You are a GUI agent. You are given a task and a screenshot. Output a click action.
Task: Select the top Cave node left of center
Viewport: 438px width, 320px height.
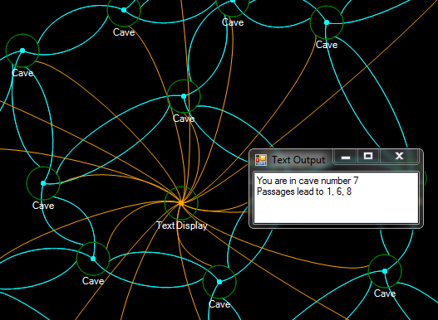click(x=124, y=10)
